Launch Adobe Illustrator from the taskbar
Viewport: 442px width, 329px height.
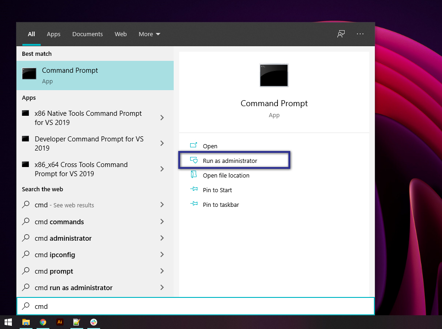pos(59,323)
